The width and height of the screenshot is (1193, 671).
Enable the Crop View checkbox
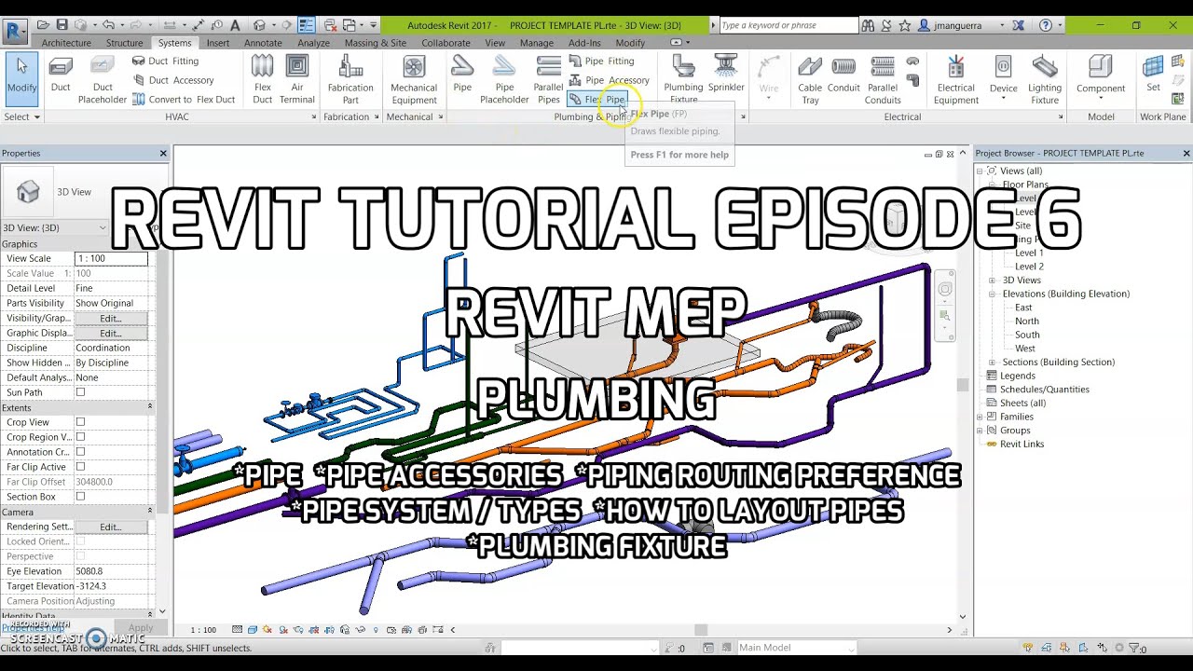point(80,422)
